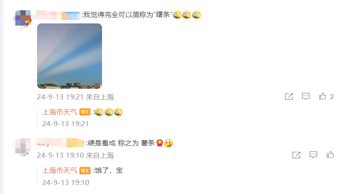The image size is (344, 194).
Task: Open the sky rays photo thumbnail
Action: (70, 56)
